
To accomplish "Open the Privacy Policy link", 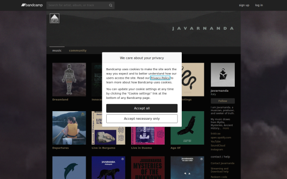I will 160,78.
